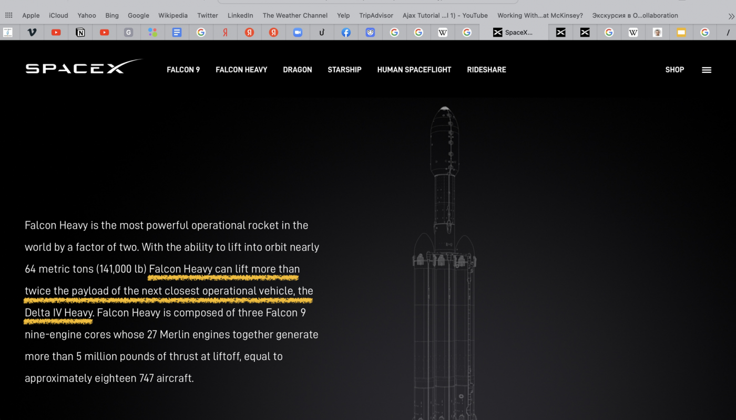Switch to the Zoom tab
Screen dimensions: 736x420
[x=298, y=33]
